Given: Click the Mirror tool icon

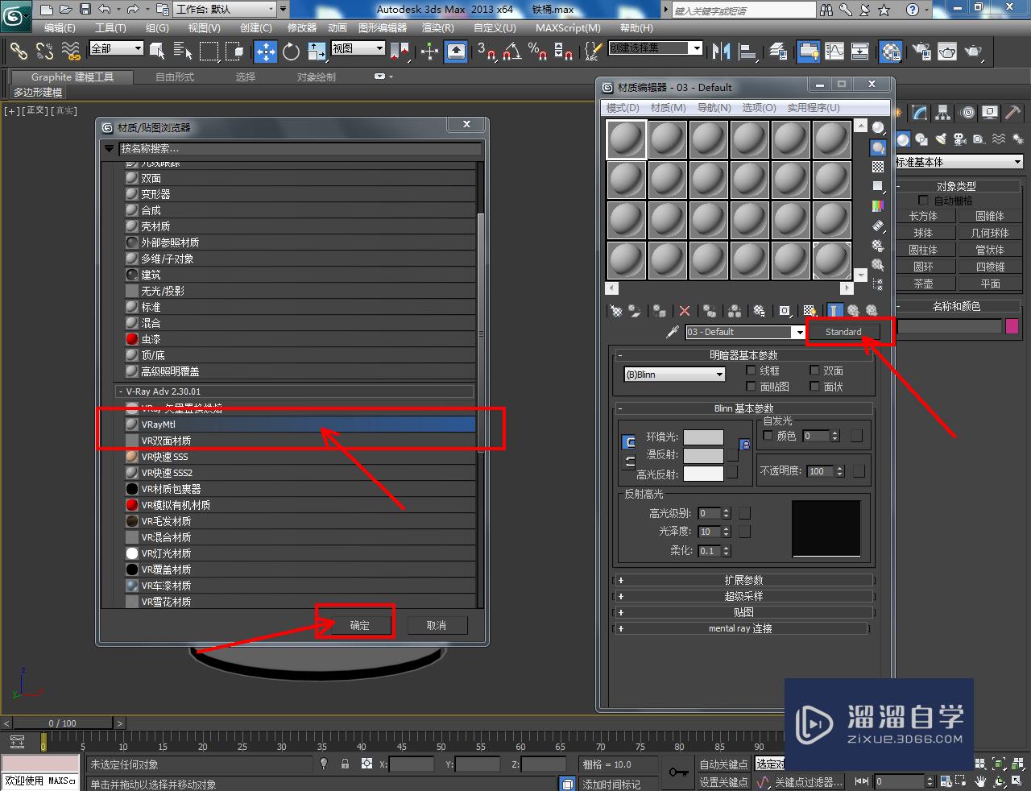Looking at the screenshot, I should click(721, 52).
